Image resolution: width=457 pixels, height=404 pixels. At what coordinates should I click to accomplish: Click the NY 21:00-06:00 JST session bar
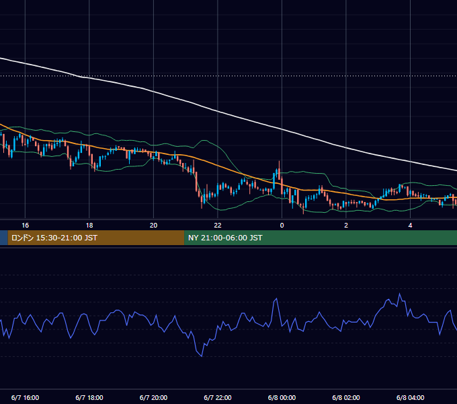(321, 238)
